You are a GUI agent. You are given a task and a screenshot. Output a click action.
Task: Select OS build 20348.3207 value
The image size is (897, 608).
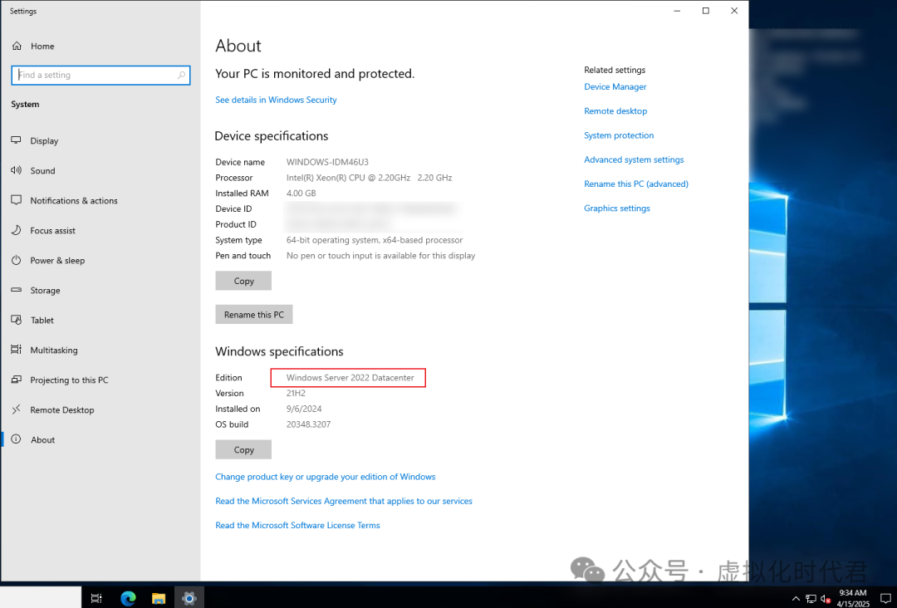point(308,424)
